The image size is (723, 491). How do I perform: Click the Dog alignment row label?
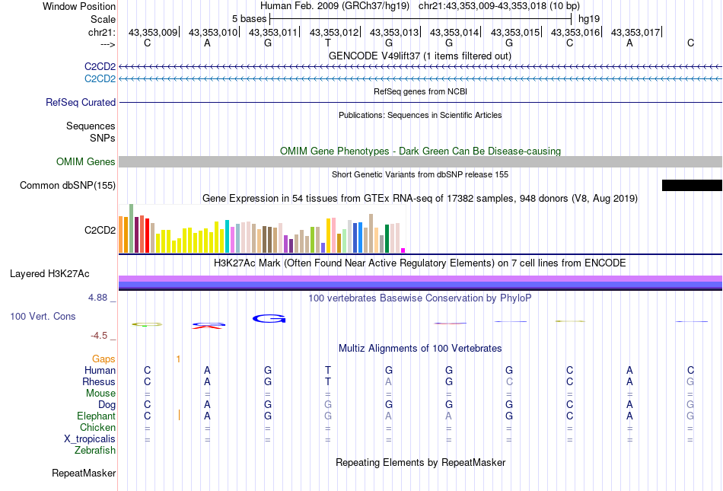[107, 405]
